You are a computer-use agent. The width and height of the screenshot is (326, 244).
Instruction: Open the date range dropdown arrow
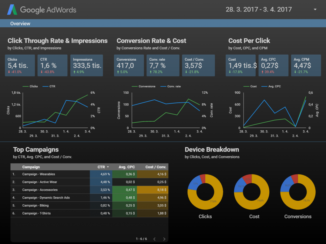(x=315, y=10)
